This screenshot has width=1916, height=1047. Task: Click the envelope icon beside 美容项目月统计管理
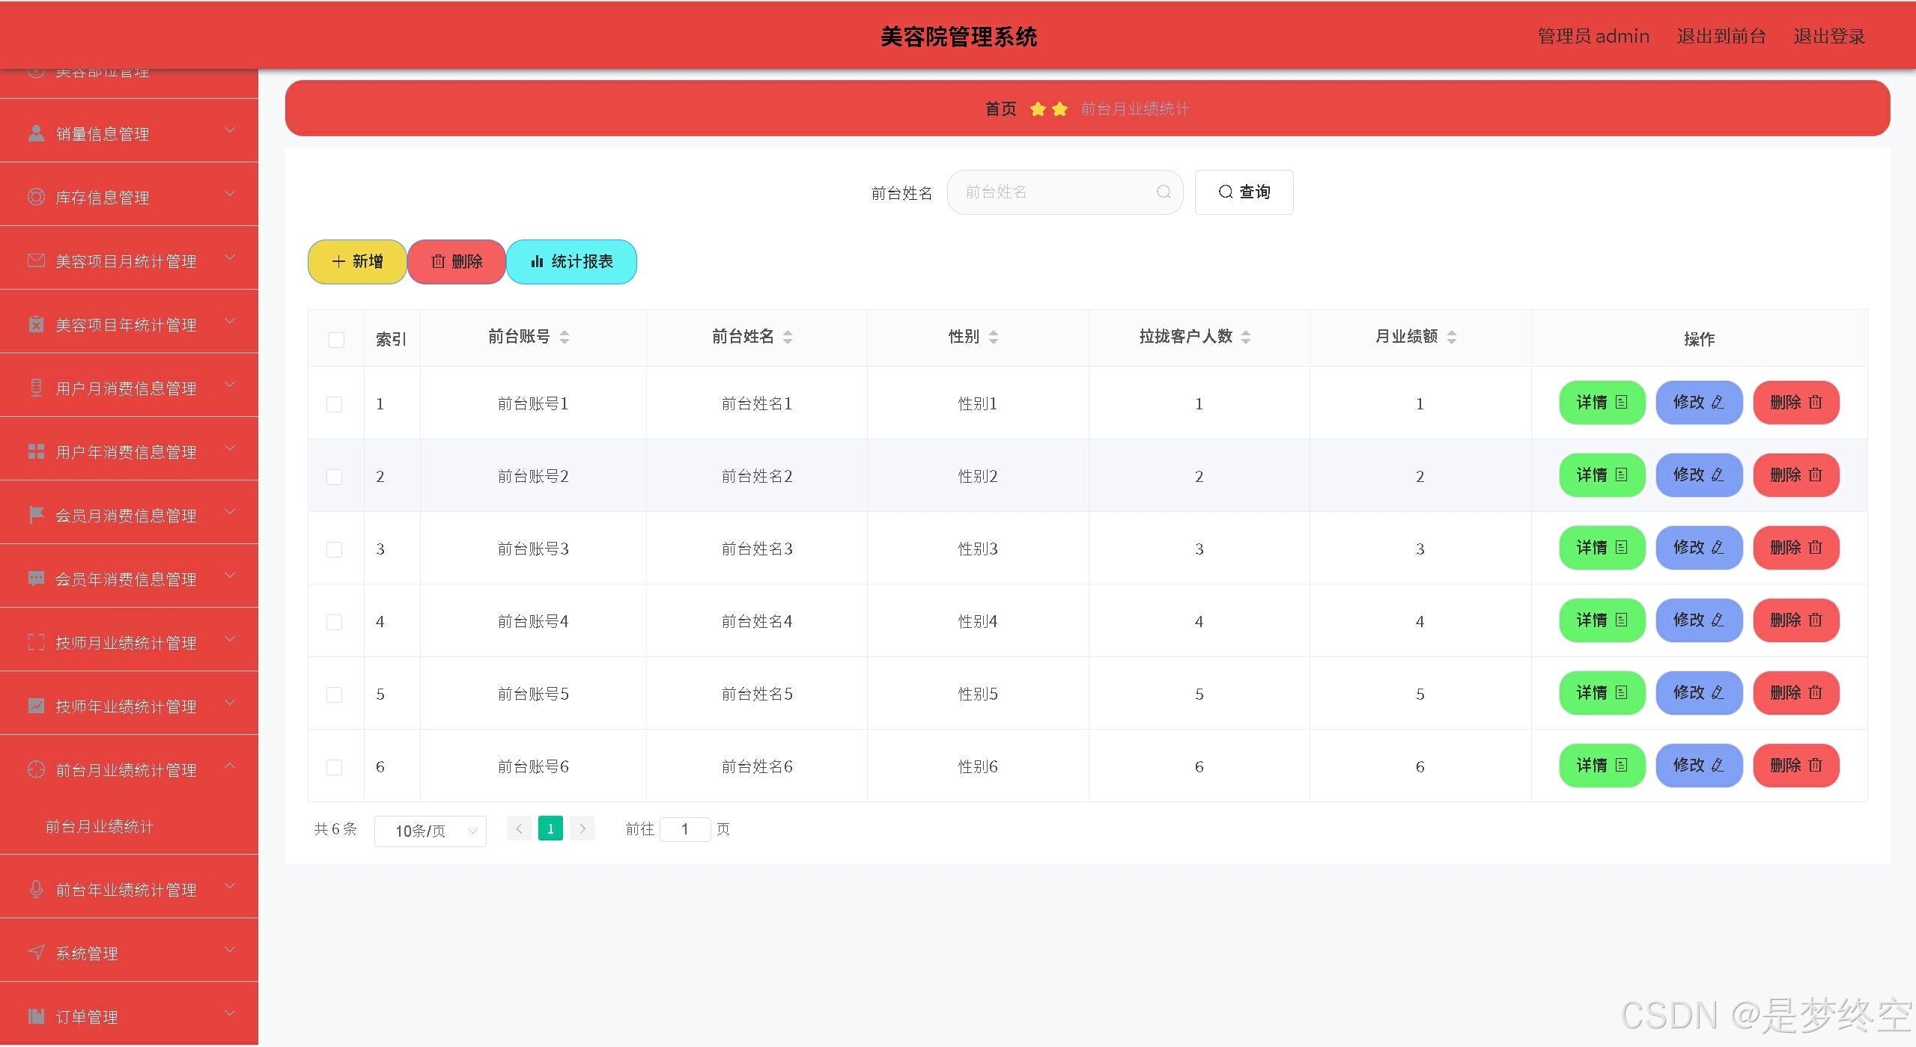[36, 260]
